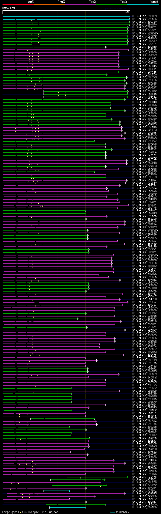Select the AV521796 query name label
Screen dimensions: 161x514
coord(10,8)
